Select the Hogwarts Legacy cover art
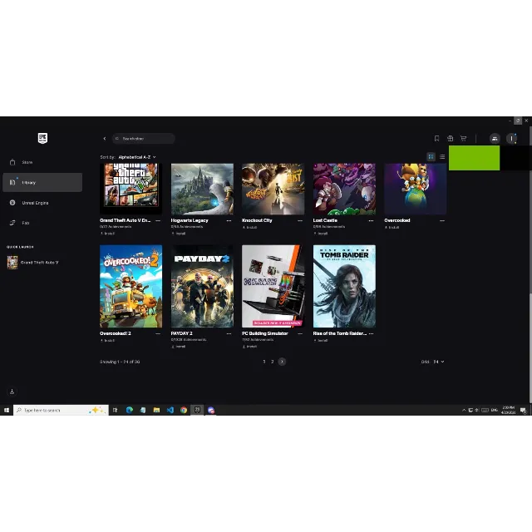The image size is (532, 532). pos(202,189)
